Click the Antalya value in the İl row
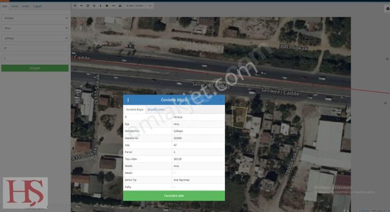 pyautogui.click(x=178, y=117)
